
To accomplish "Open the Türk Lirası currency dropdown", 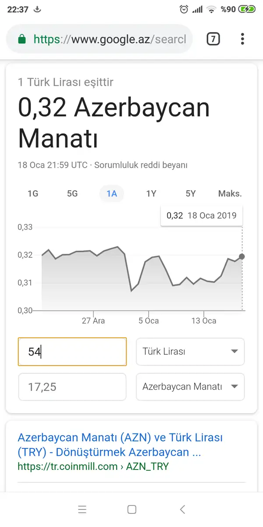I will 190,351.
